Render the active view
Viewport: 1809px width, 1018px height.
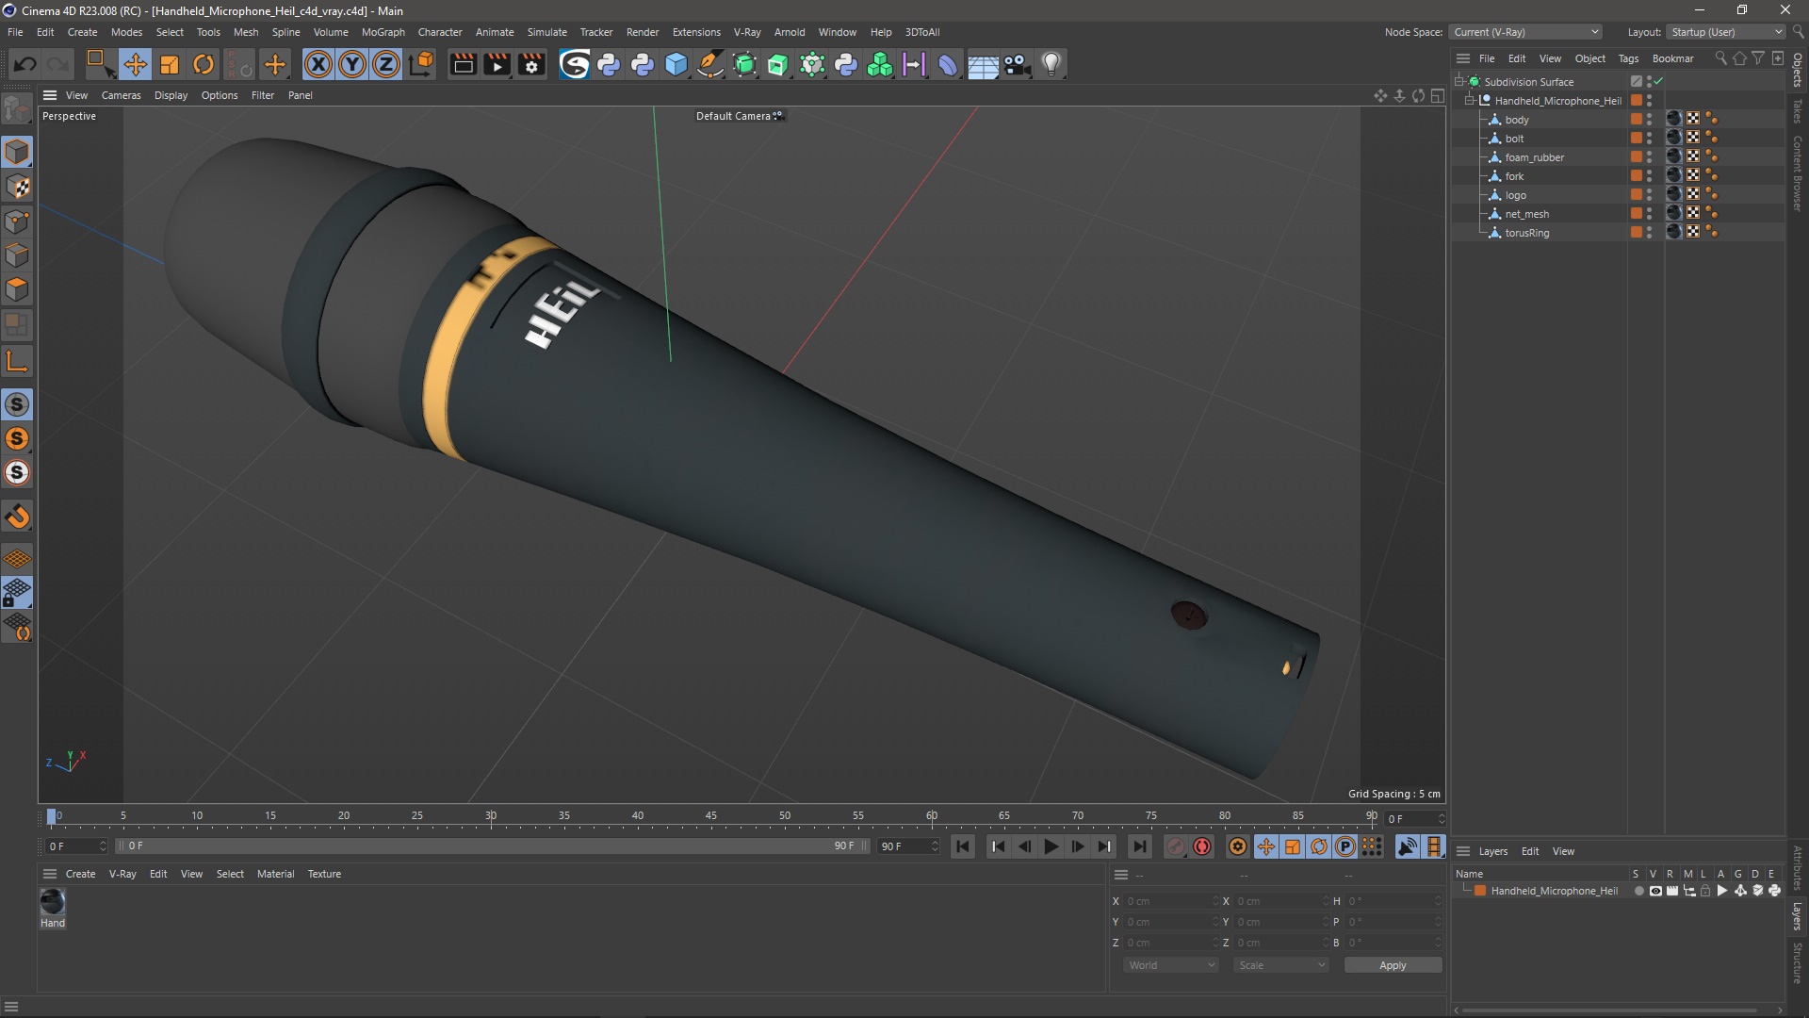point(463,64)
